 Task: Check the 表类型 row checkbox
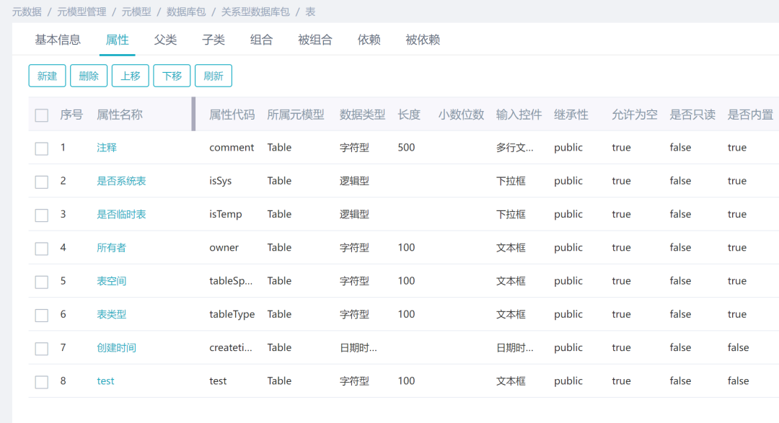42,315
